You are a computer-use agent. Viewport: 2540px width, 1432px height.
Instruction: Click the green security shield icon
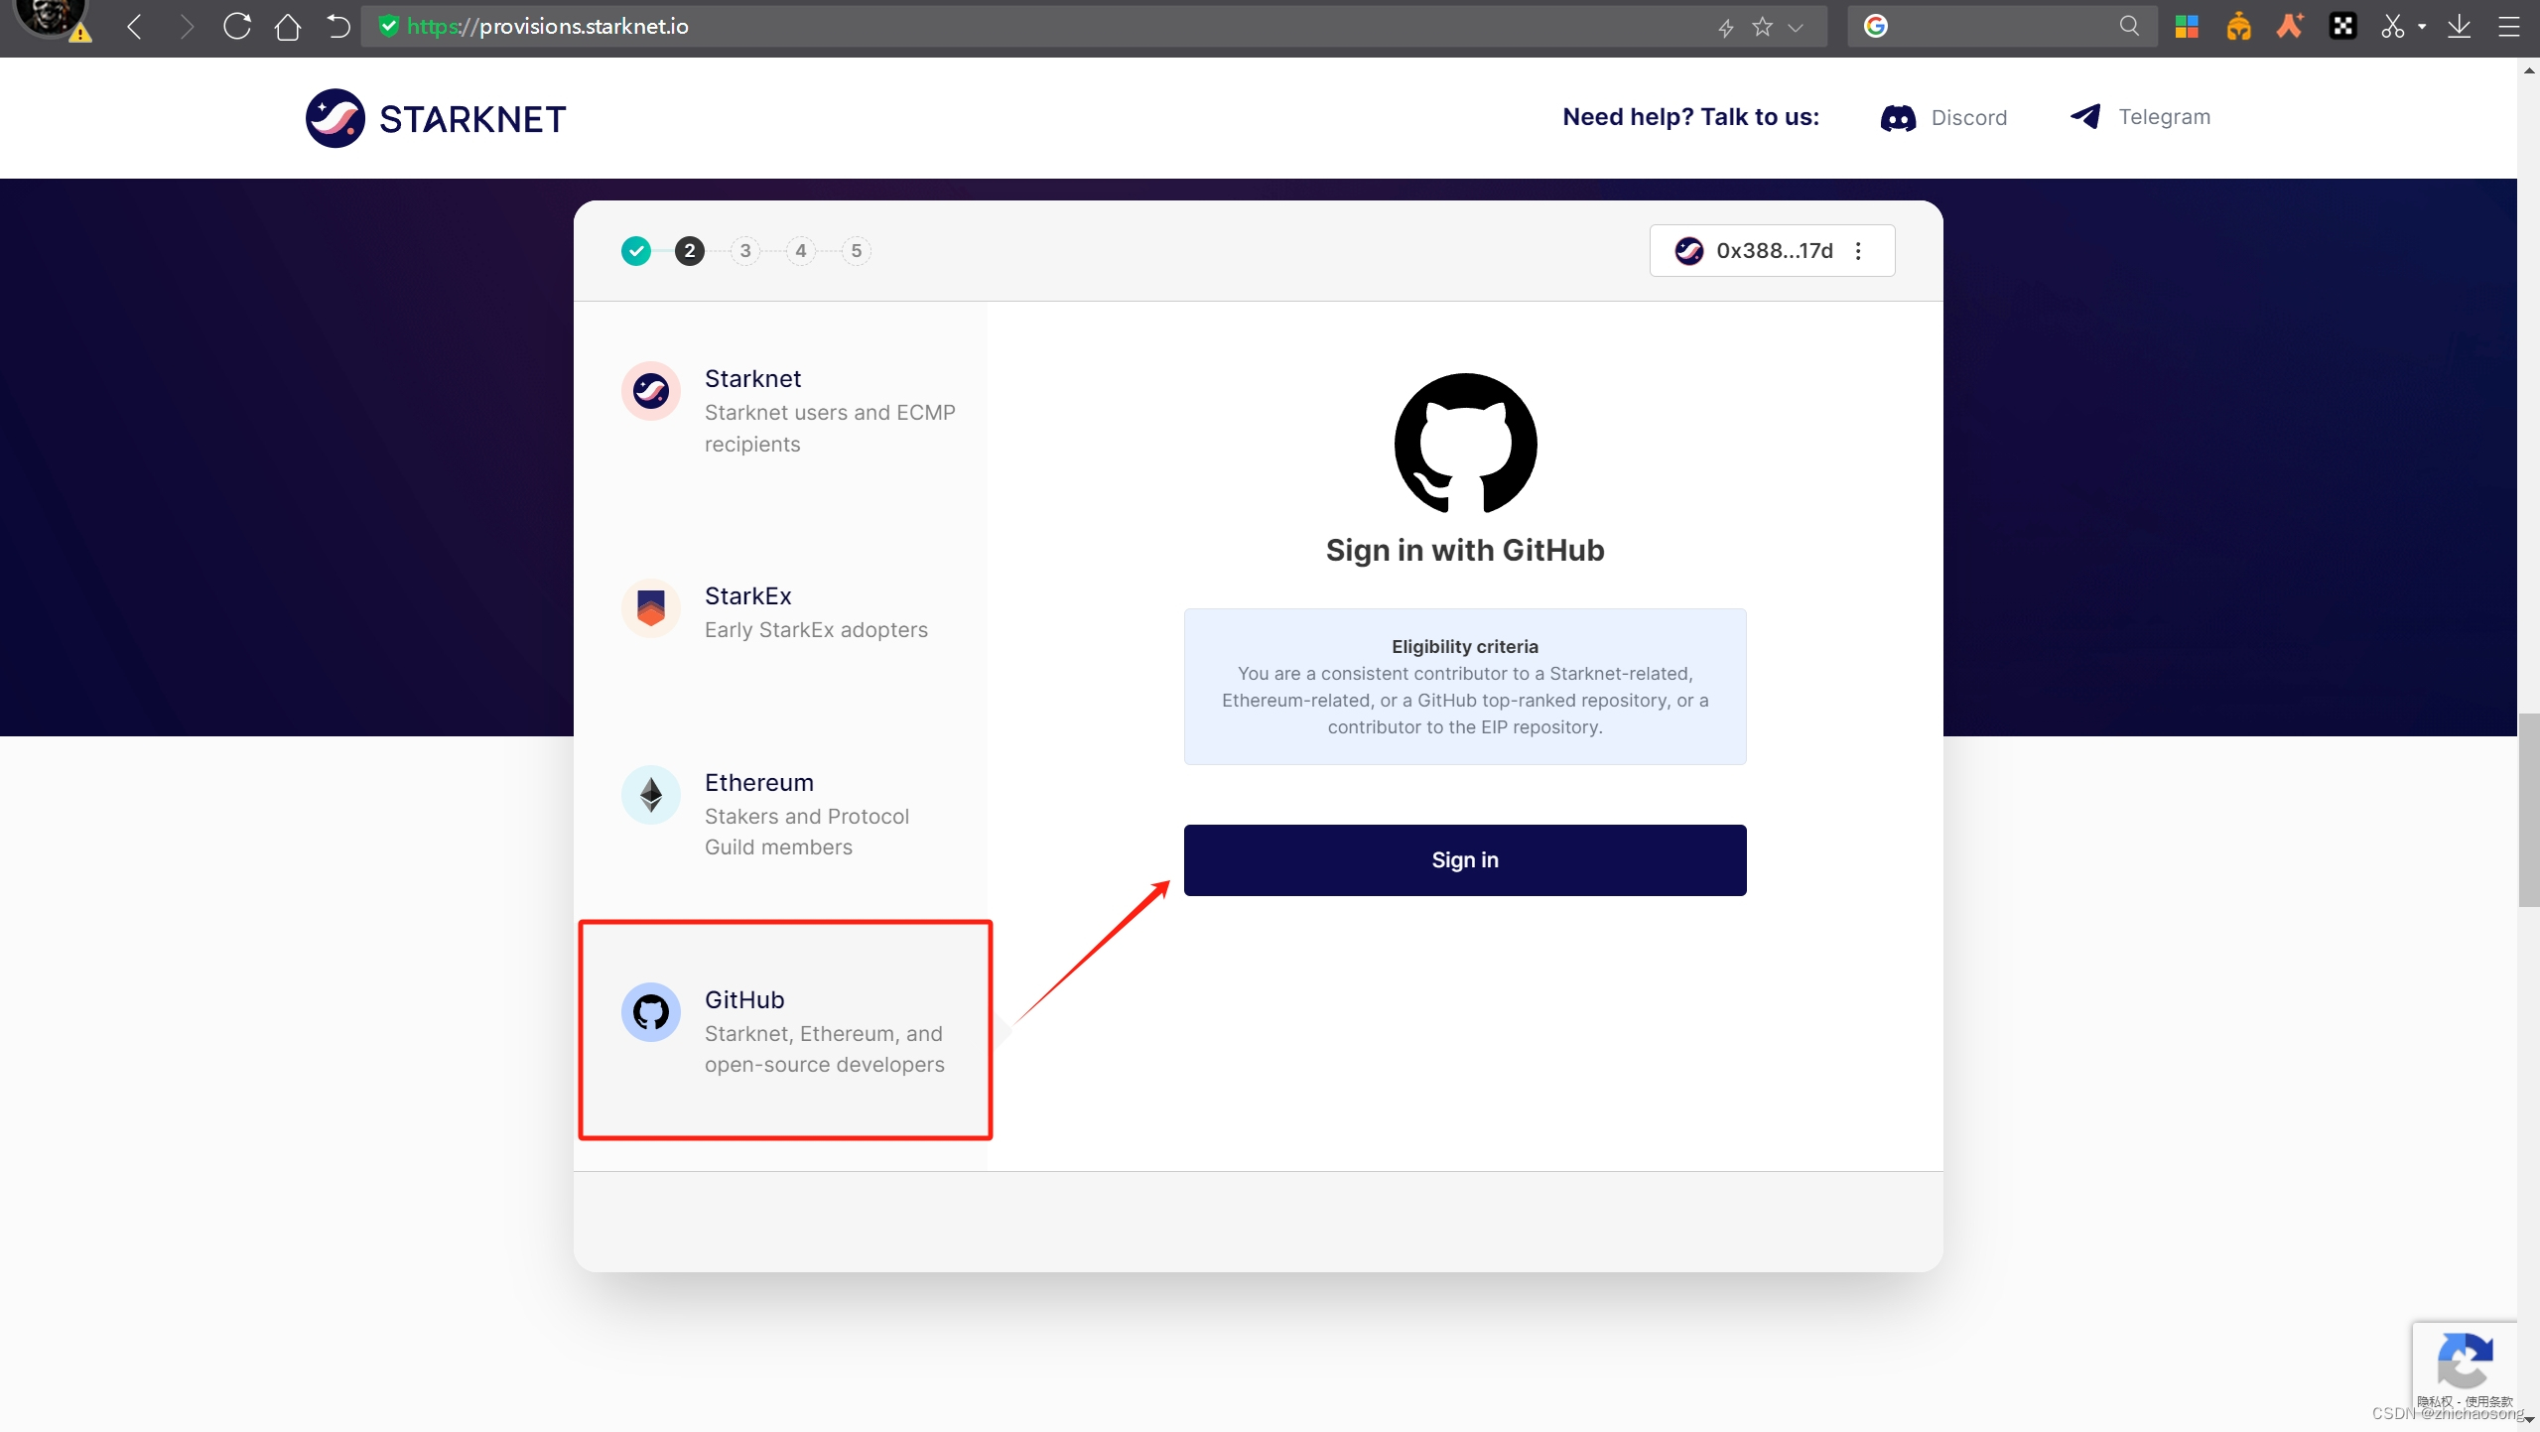tap(389, 27)
